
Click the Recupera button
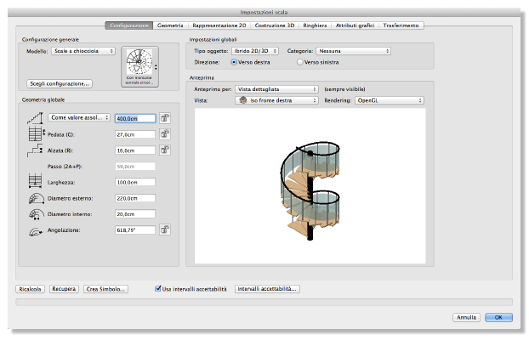(x=64, y=289)
